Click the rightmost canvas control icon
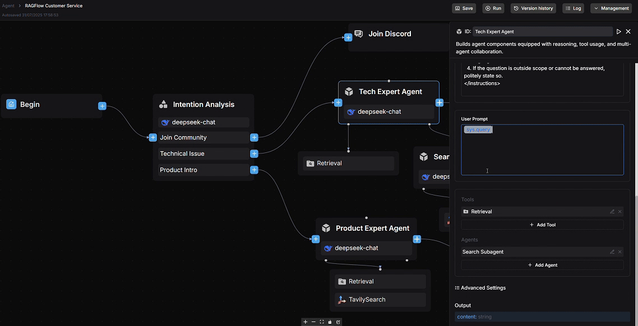 tap(338, 322)
